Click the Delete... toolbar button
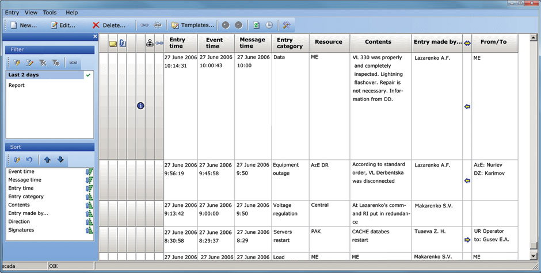Viewport: 541px width, 273px height. (x=109, y=25)
